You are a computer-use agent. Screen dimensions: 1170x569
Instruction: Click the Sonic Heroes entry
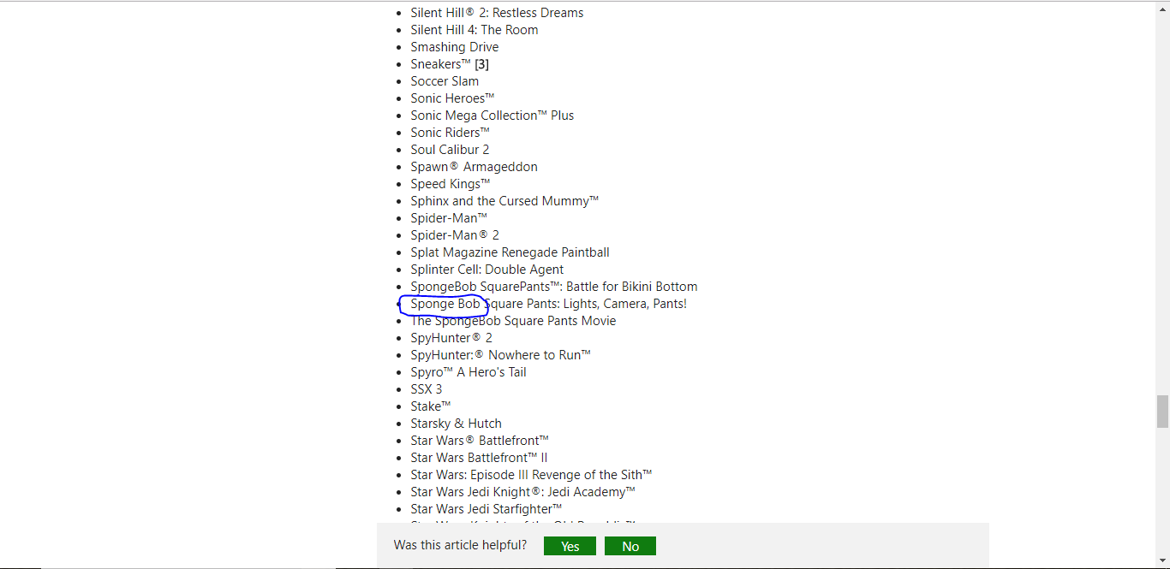[x=452, y=98]
